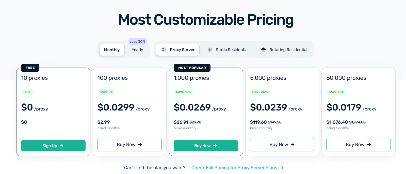Click the arrow icon in the Sign Up button
The width and height of the screenshot is (406, 174).
click(61, 146)
